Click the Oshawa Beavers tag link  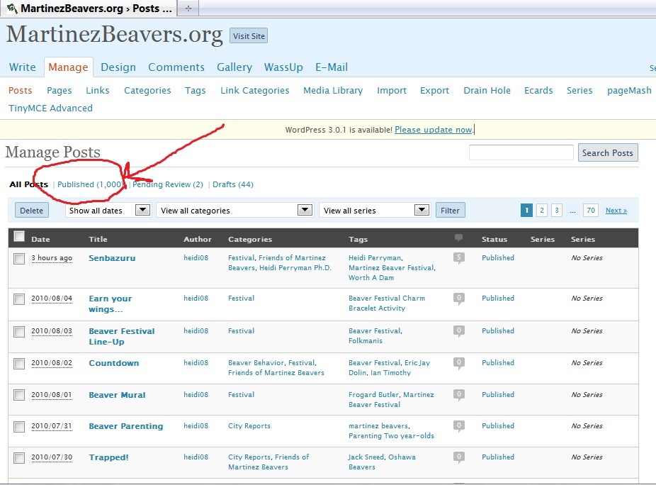click(x=382, y=462)
